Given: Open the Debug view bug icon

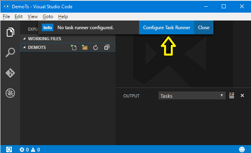Looking at the screenshot, I should (x=10, y=93).
